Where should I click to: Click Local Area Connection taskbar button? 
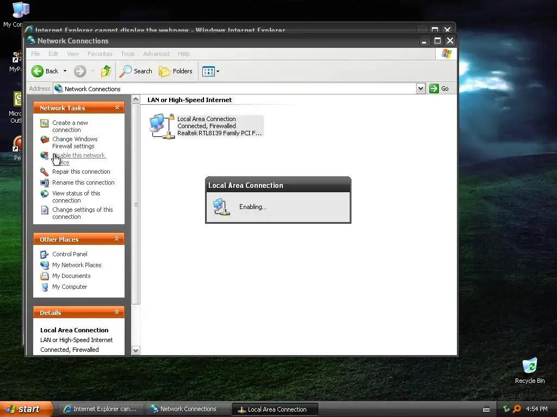tap(275, 409)
